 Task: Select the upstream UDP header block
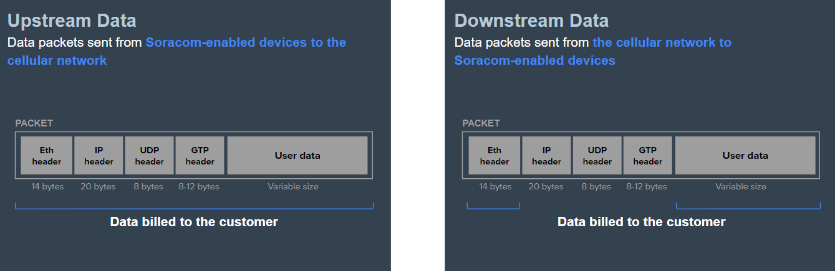[149, 156]
